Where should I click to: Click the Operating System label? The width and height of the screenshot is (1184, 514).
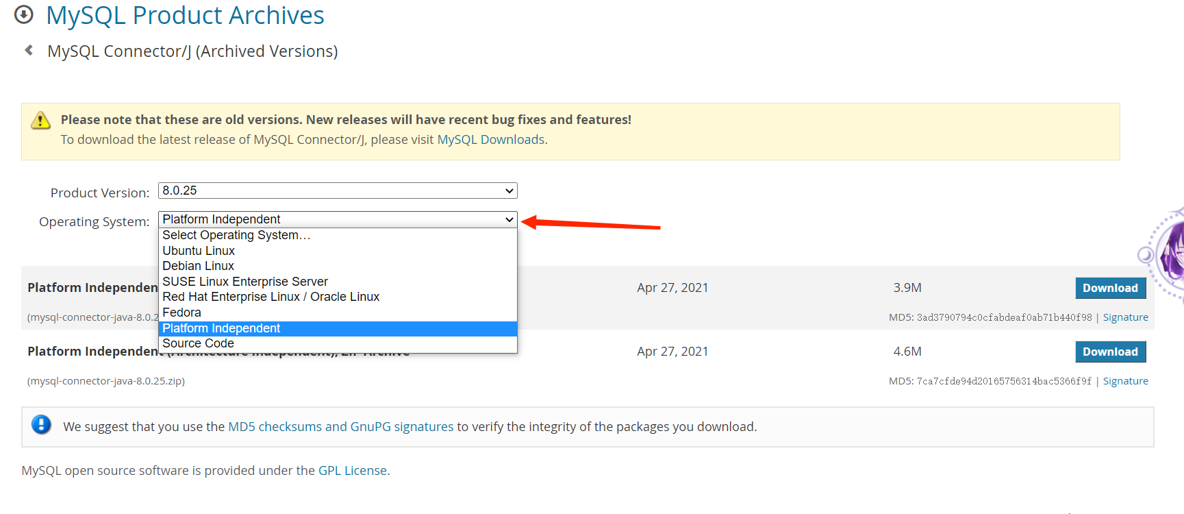(x=95, y=222)
